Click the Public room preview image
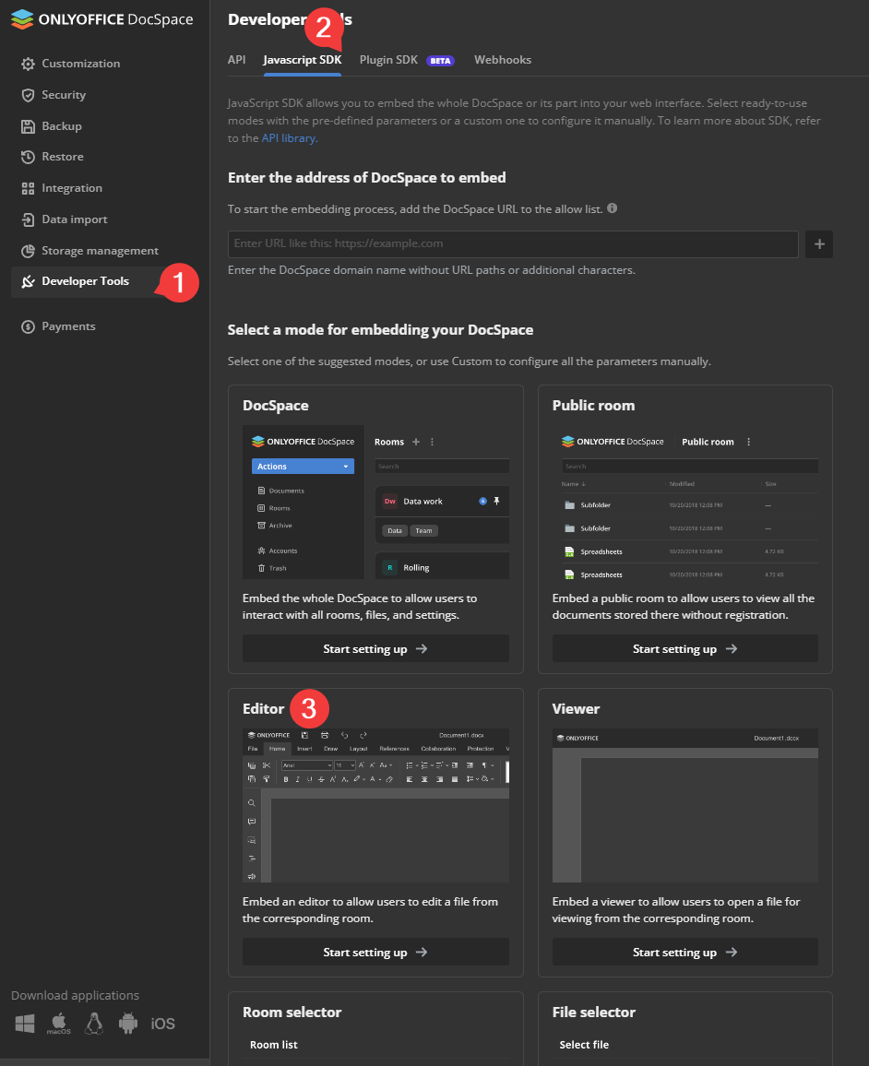 click(684, 503)
